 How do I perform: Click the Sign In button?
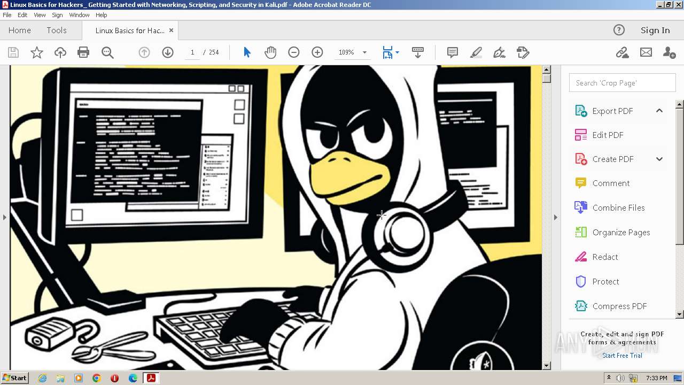pos(655,30)
